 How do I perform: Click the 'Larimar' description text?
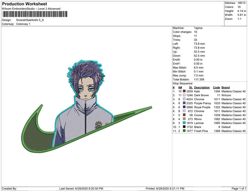(x=199, y=123)
